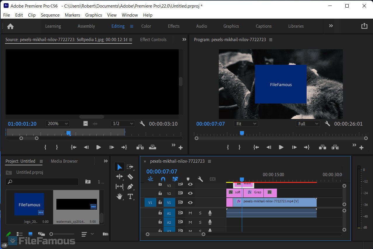Open the Sequence menu
373x249 pixels.
(x=50, y=15)
